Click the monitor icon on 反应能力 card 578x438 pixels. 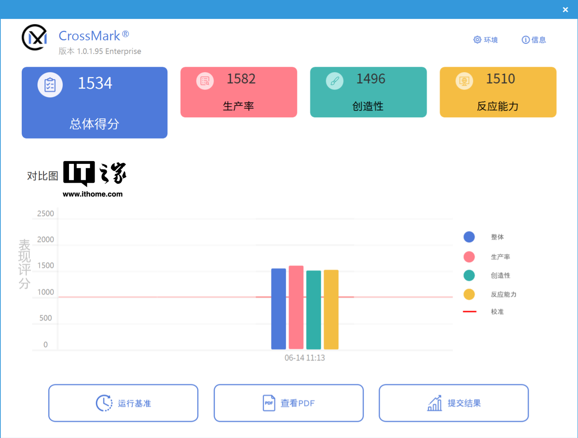click(464, 81)
